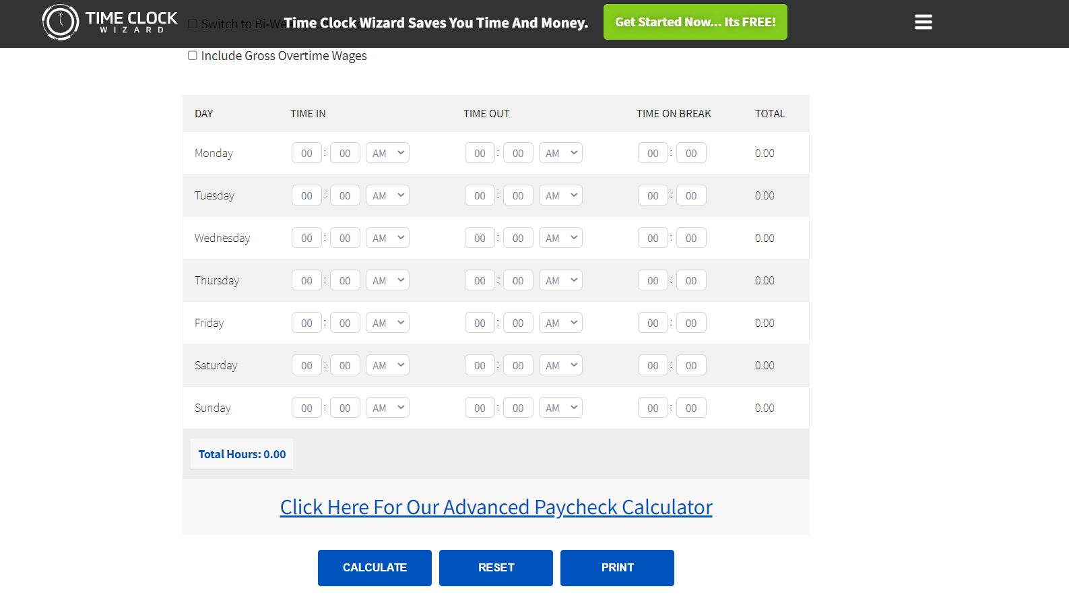Focus Sunday Time In hours field

(x=306, y=408)
